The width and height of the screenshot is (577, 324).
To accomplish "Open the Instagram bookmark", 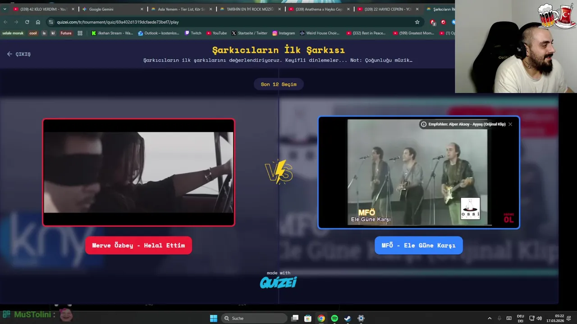I will (284, 33).
